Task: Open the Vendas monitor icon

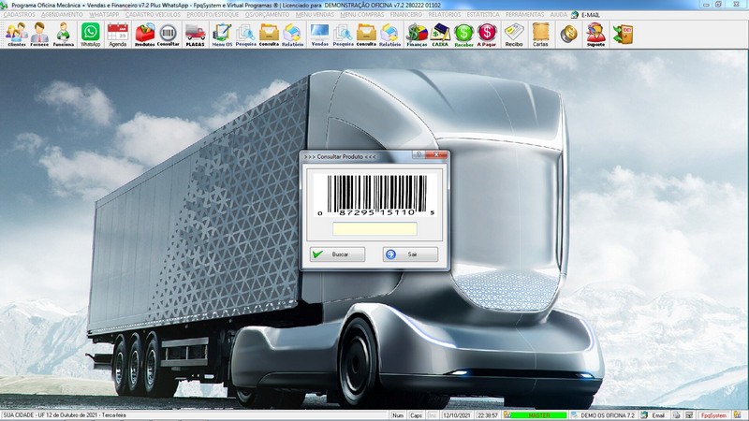Action: [x=319, y=35]
